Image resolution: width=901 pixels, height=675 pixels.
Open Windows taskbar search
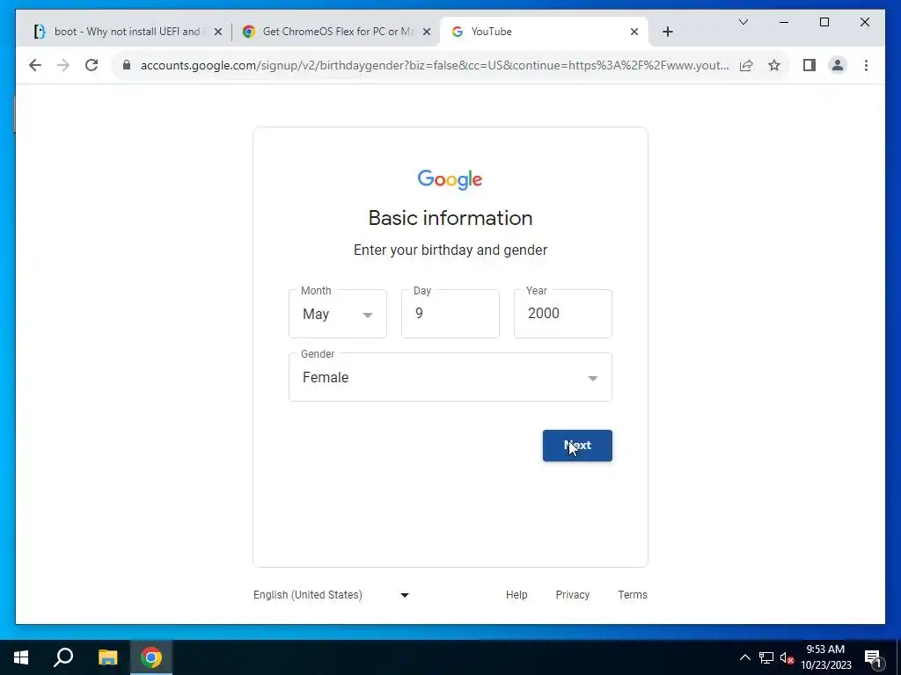pyautogui.click(x=63, y=657)
